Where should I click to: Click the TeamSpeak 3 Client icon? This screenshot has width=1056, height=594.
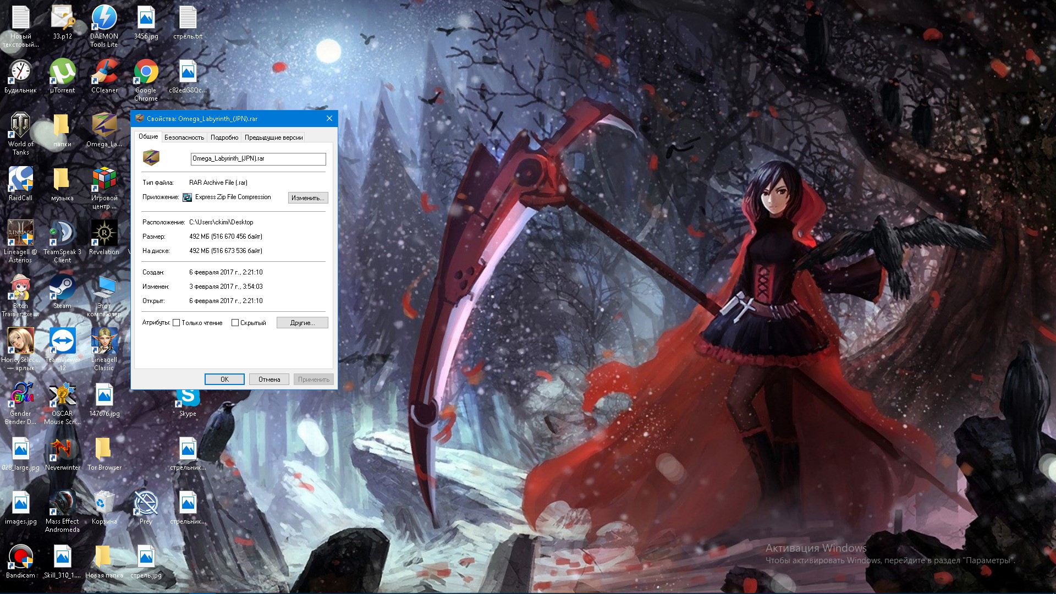(x=62, y=241)
